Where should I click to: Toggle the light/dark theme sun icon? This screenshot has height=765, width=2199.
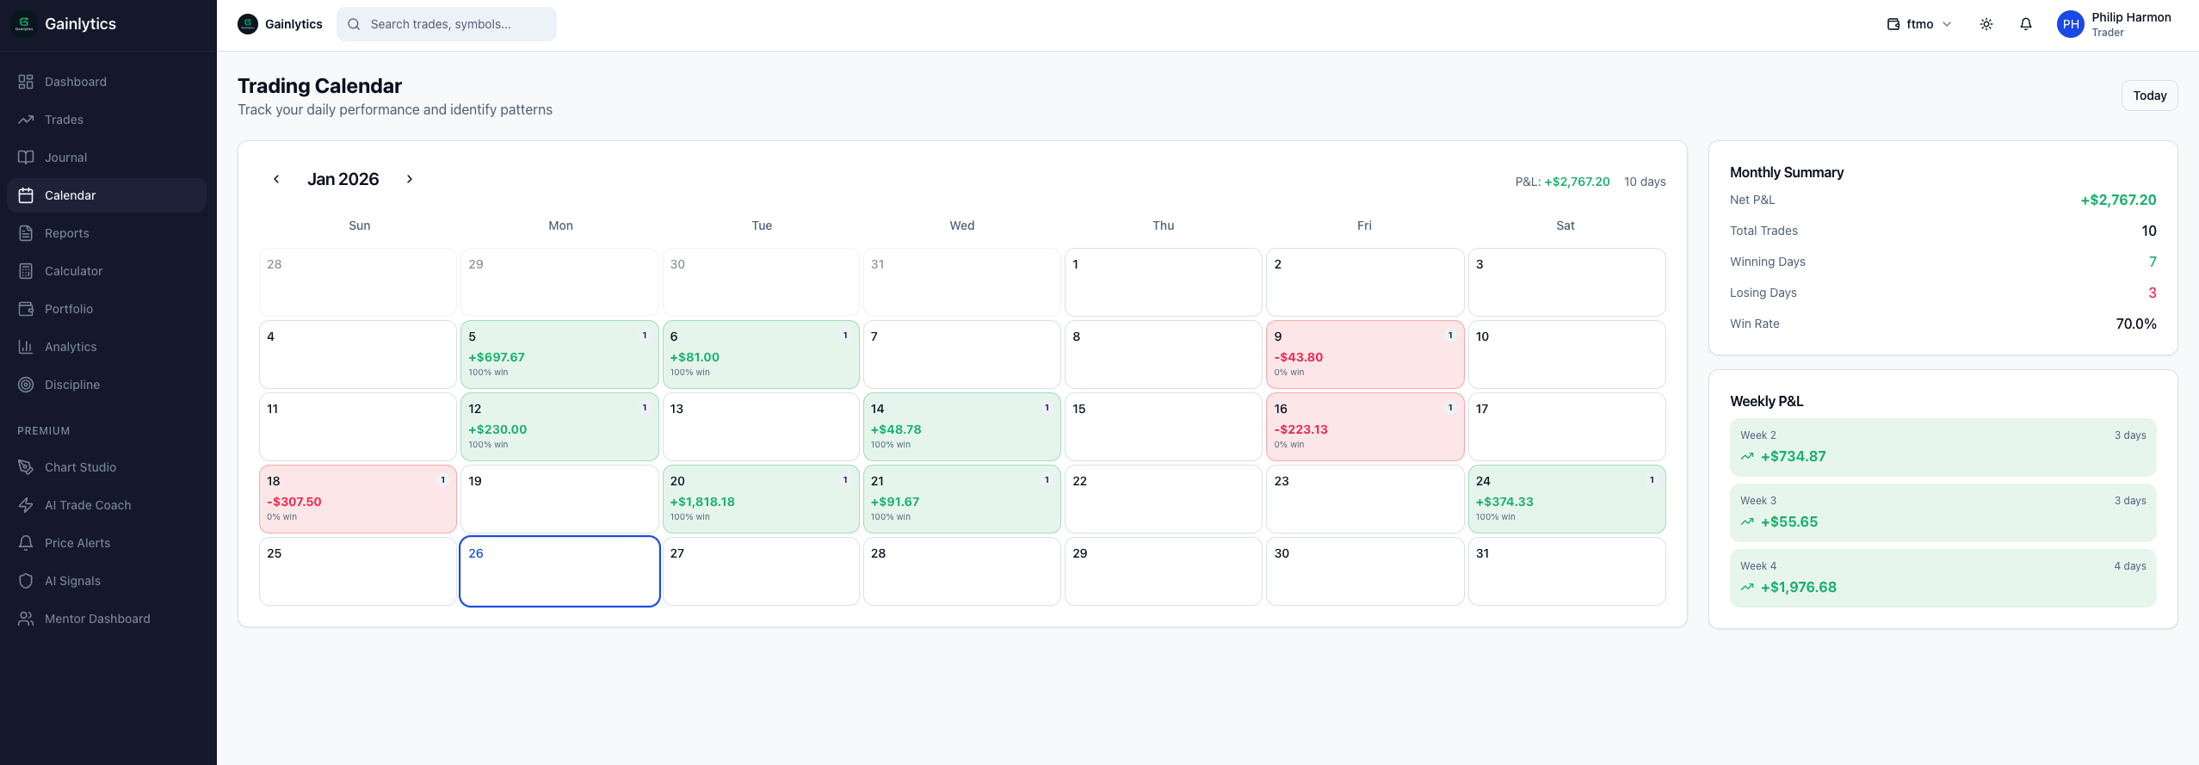coord(1986,24)
